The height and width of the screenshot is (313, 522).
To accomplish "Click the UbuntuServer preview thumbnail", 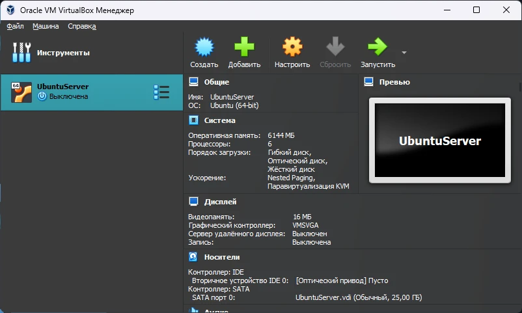I will (x=440, y=140).
